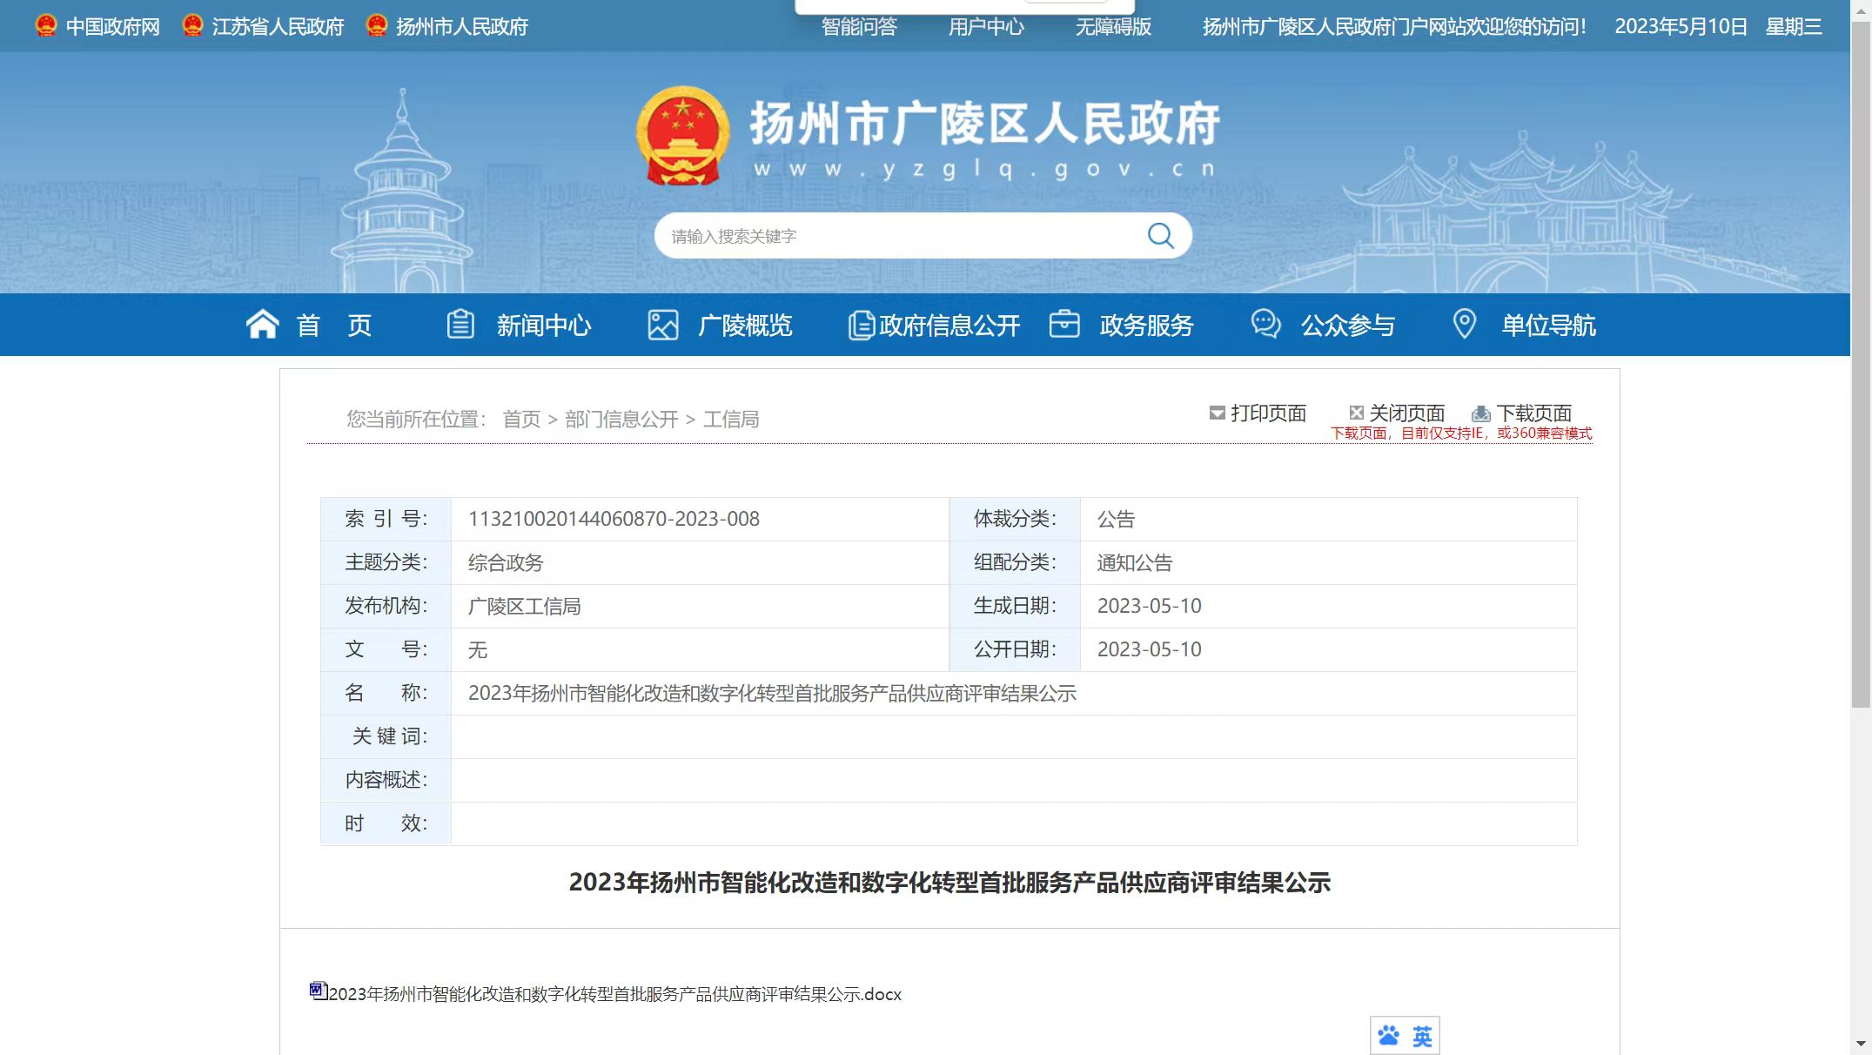Click 关闭页面 link
This screenshot has height=1055, width=1872.
(x=1406, y=413)
